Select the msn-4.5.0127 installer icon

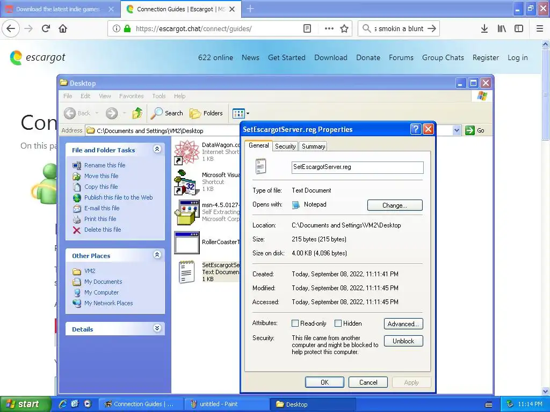click(186, 212)
